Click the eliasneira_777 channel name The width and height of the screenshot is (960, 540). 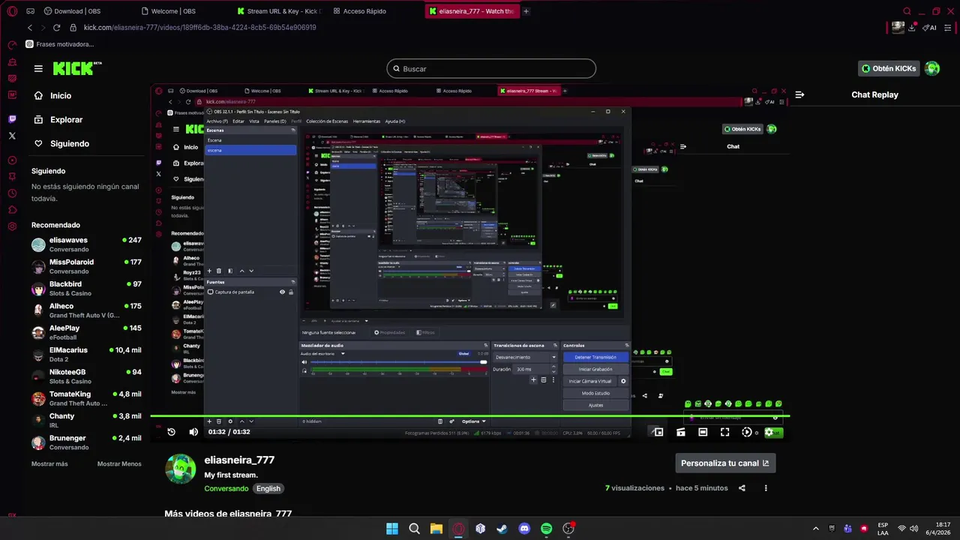(239, 460)
